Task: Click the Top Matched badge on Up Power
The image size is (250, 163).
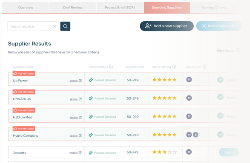Action: pos(24,73)
